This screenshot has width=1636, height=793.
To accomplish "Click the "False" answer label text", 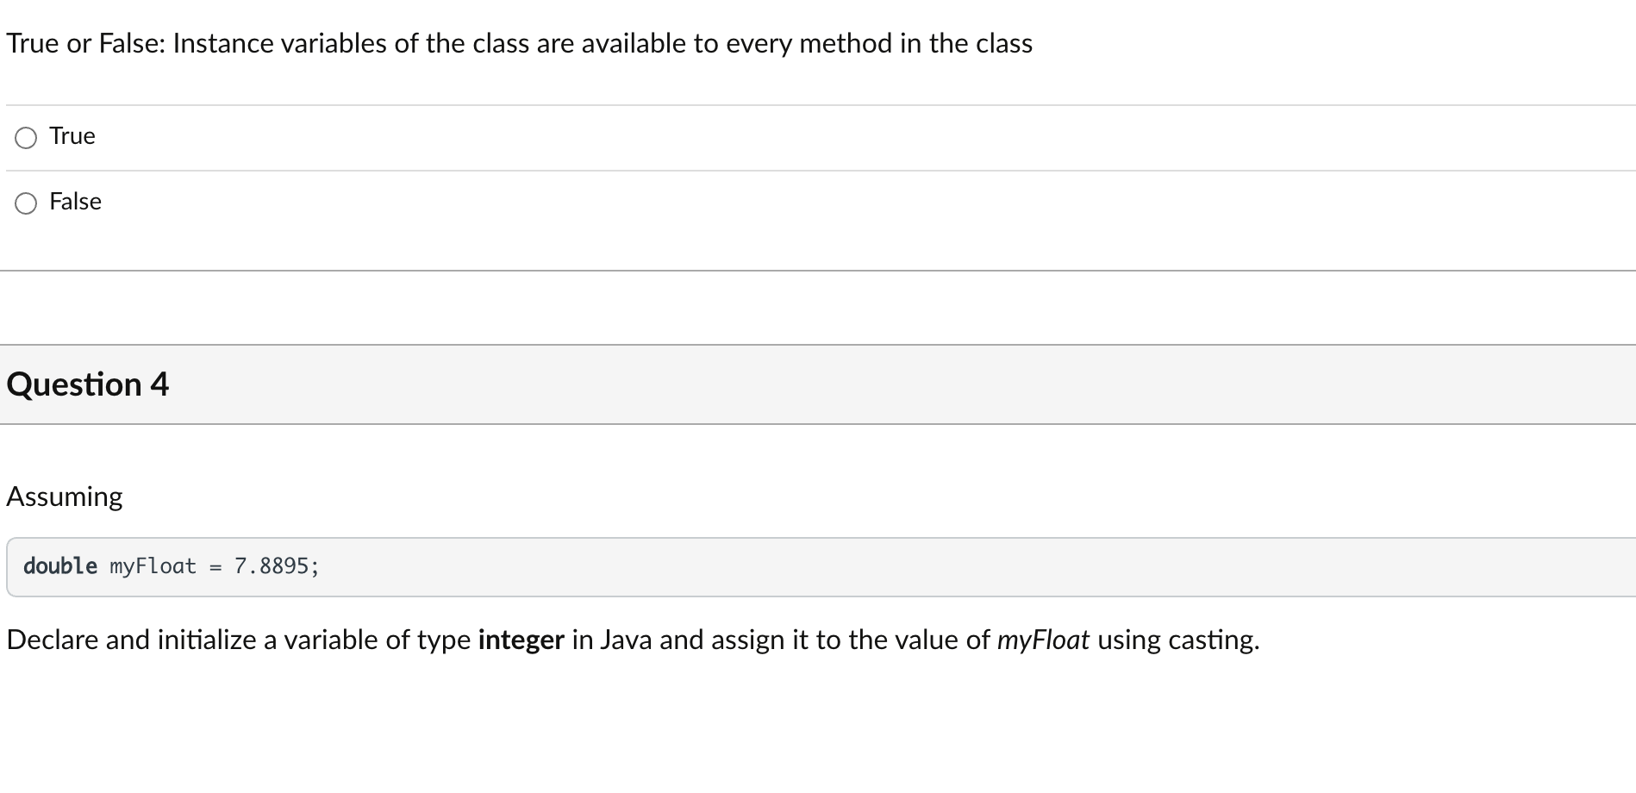I will click(x=76, y=202).
